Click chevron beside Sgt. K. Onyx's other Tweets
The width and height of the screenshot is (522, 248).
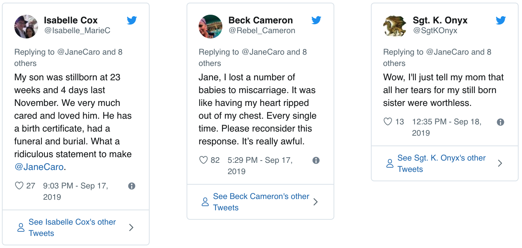pos(500,163)
